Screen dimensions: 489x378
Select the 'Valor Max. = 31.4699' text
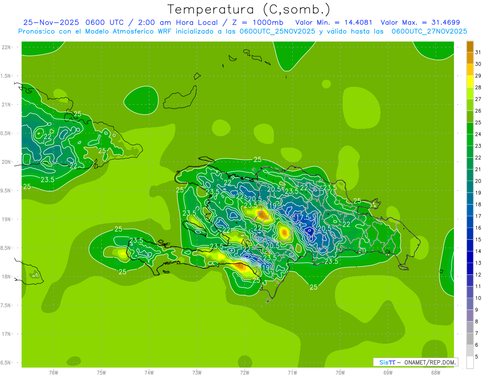(x=421, y=22)
